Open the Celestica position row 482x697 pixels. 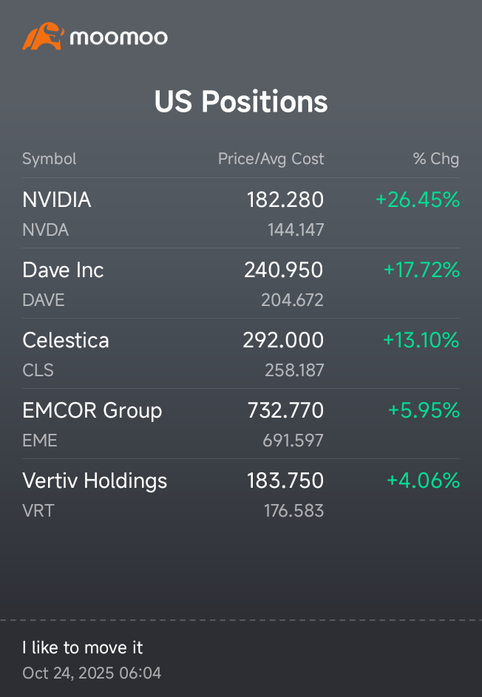click(241, 353)
